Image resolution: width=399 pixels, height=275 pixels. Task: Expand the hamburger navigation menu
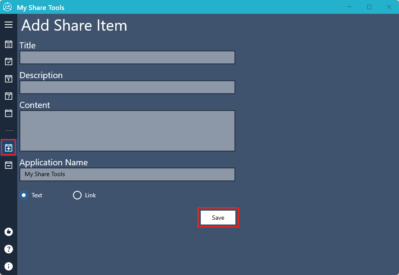coord(8,25)
